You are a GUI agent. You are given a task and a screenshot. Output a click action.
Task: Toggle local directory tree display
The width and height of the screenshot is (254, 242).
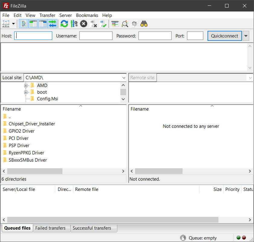click(x=33, y=24)
